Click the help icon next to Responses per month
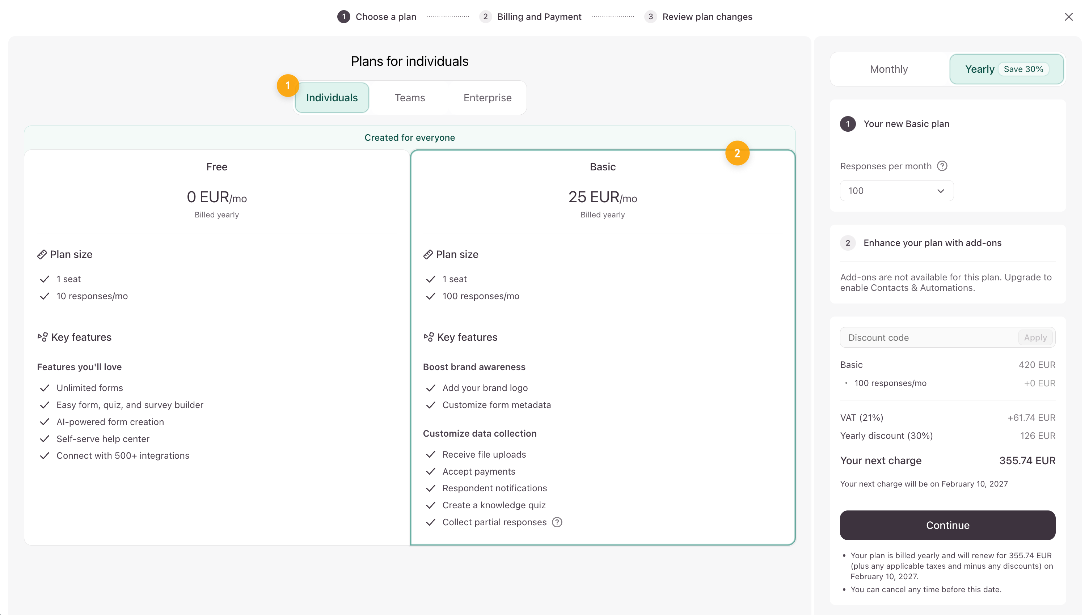 point(942,166)
